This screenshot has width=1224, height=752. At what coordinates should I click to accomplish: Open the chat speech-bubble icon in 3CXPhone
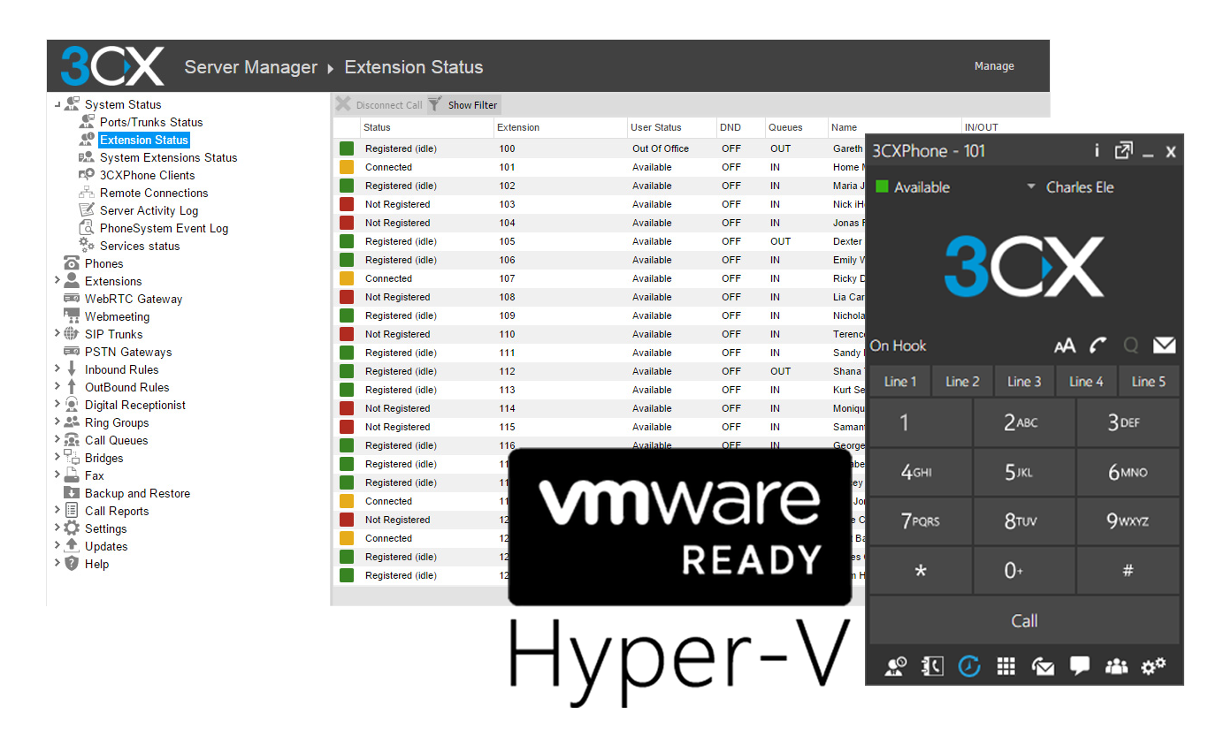[x=1079, y=666]
